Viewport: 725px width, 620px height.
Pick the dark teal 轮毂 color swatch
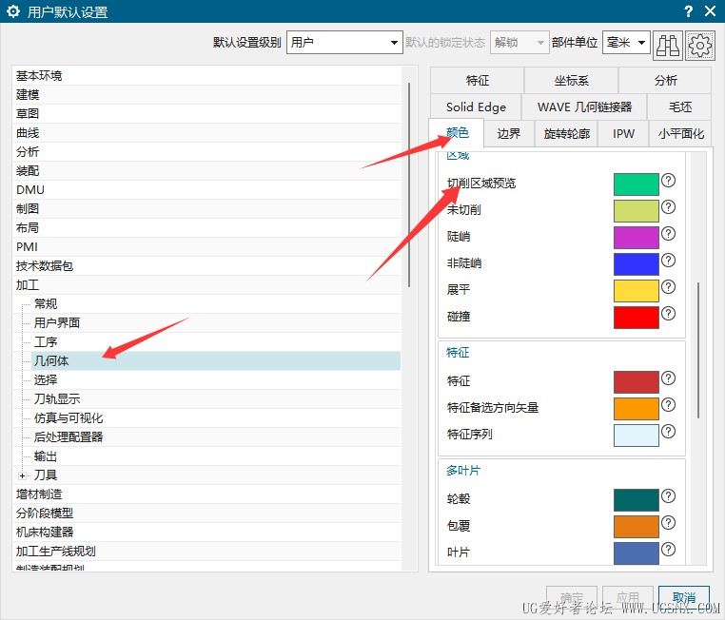(x=637, y=500)
